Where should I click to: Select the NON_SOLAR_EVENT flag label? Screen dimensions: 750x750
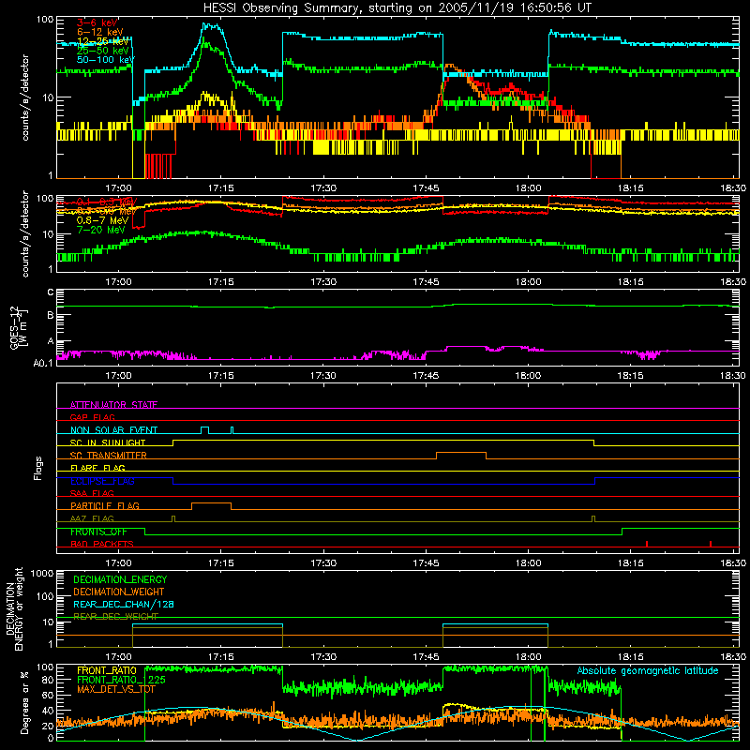(113, 430)
